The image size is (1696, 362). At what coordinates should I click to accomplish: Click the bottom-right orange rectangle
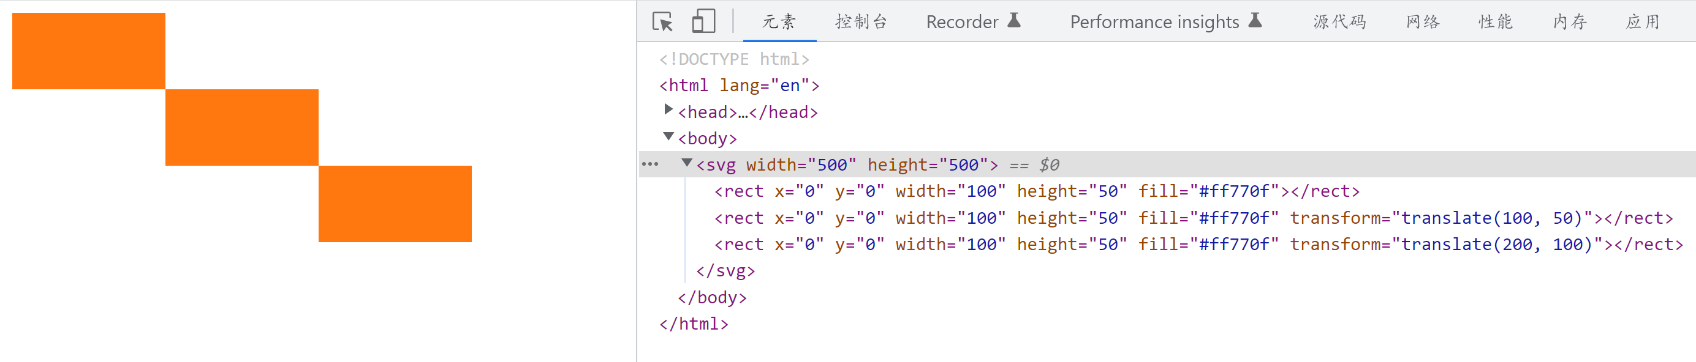pyautogui.click(x=395, y=204)
